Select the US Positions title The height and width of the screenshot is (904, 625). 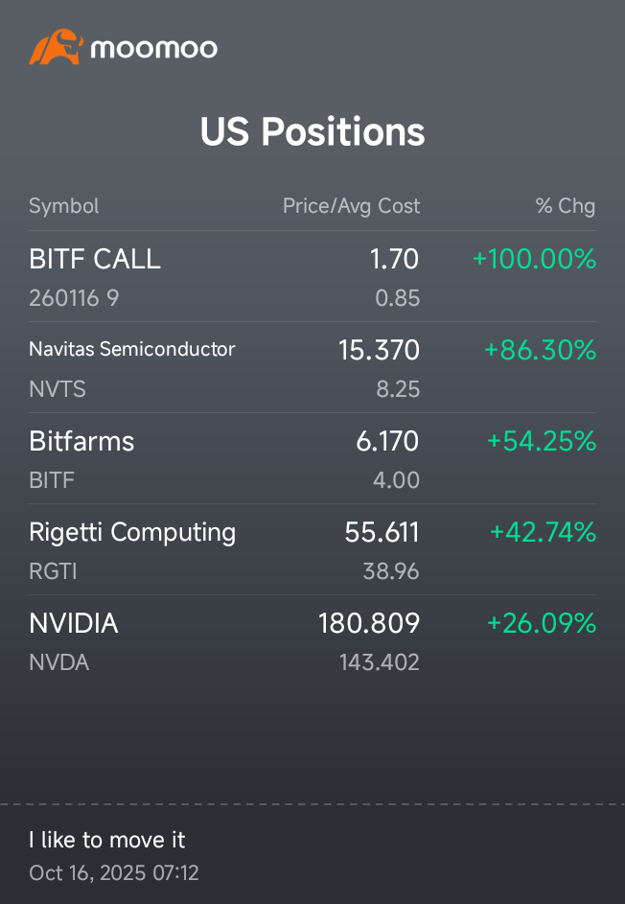point(312,131)
